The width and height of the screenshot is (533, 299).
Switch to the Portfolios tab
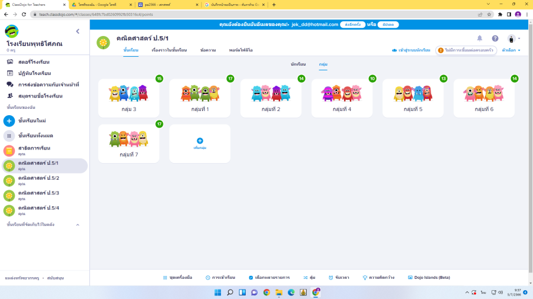[x=240, y=50]
